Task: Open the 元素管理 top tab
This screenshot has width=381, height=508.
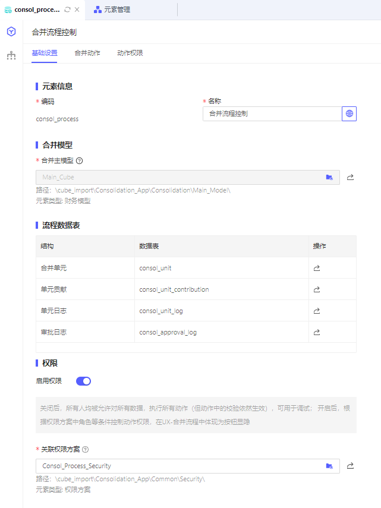Action: 116,10
